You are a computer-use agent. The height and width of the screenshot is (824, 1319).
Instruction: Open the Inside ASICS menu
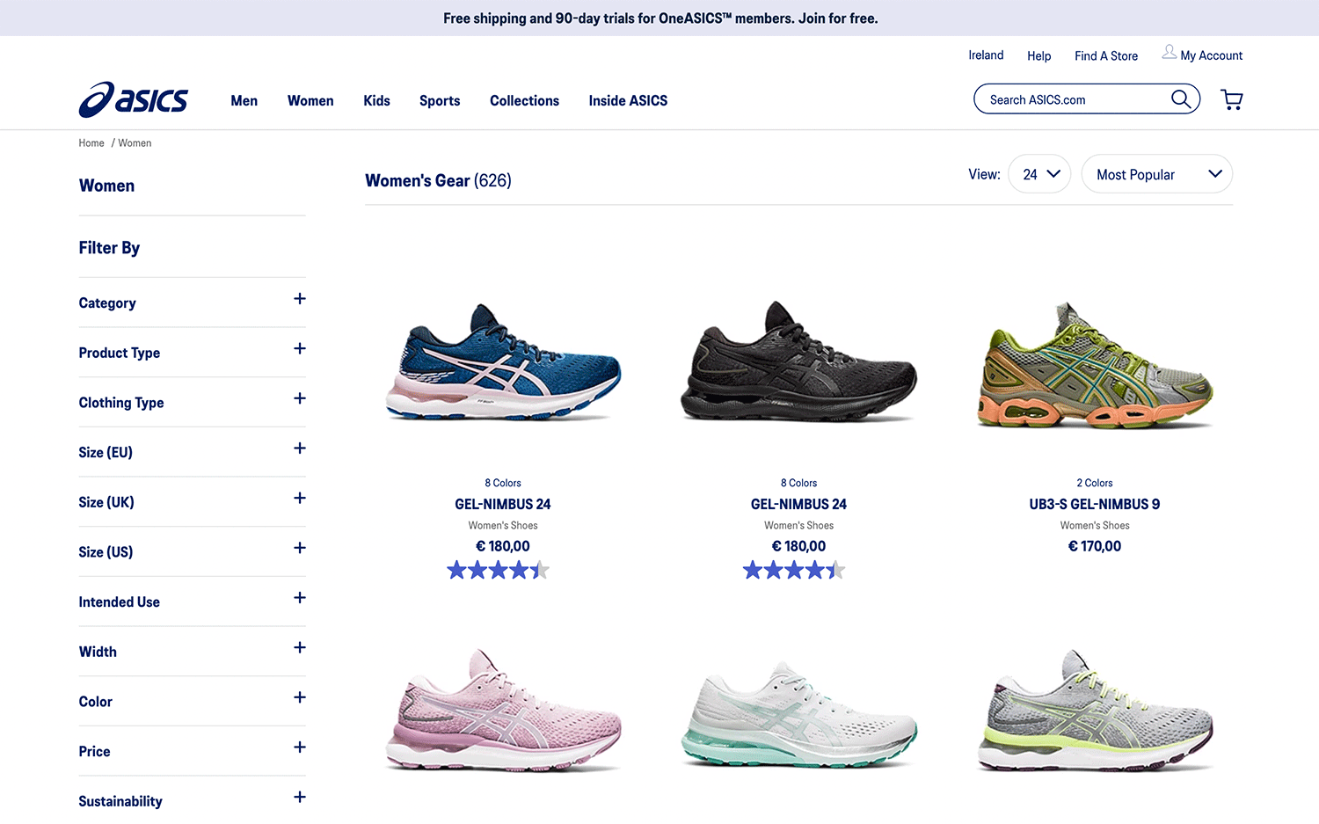(628, 100)
